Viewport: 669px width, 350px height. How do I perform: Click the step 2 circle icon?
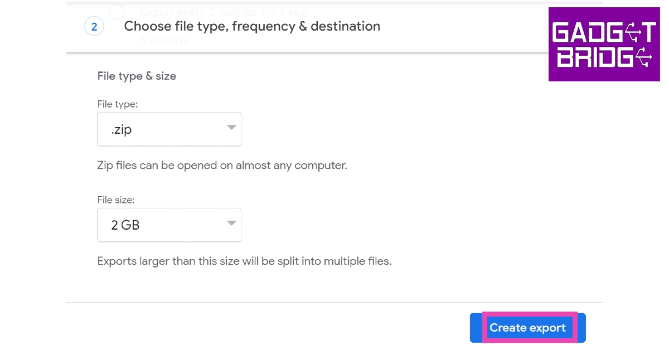coord(94,27)
